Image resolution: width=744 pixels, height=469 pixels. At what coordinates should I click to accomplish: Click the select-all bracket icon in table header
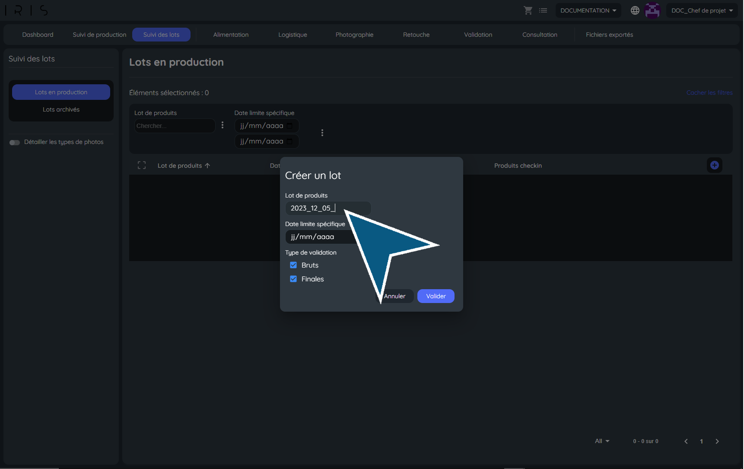point(142,165)
